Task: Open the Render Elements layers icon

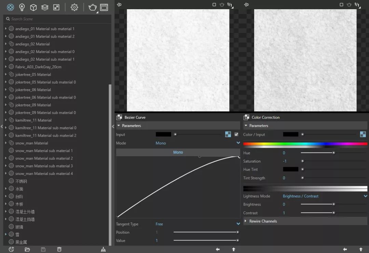Action: tap(45, 7)
